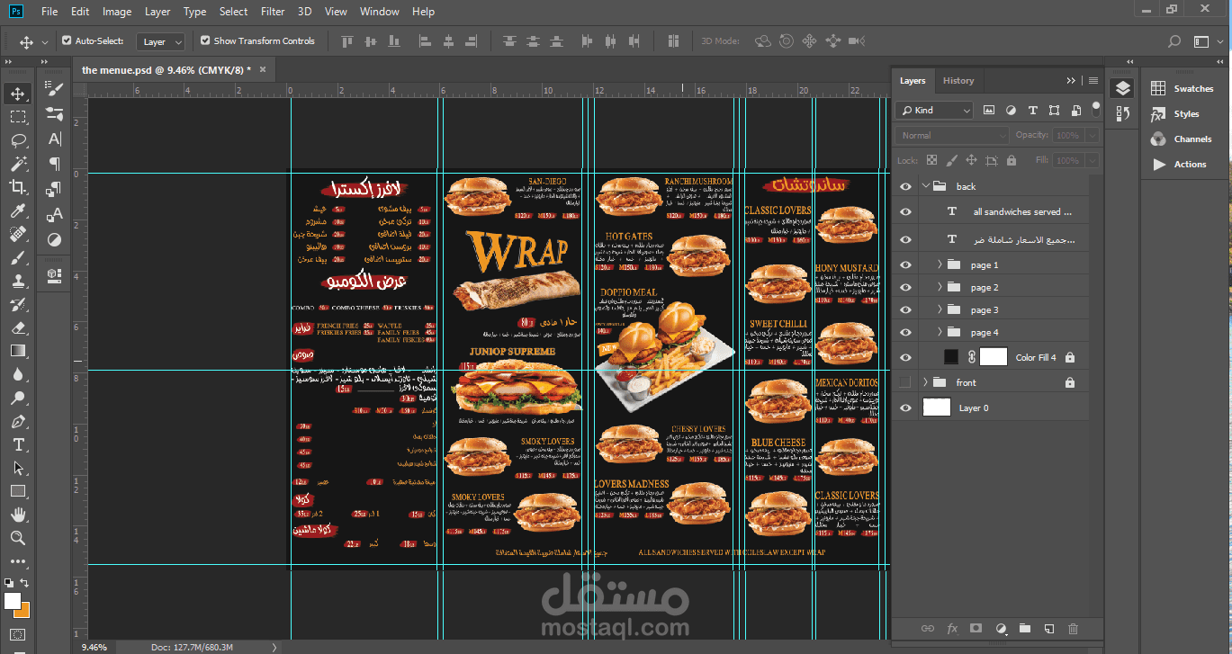Open the Filter menu
The height and width of the screenshot is (654, 1232).
coord(273,12)
